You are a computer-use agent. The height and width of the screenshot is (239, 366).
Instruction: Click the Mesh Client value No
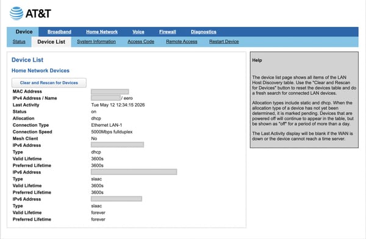[94, 138]
